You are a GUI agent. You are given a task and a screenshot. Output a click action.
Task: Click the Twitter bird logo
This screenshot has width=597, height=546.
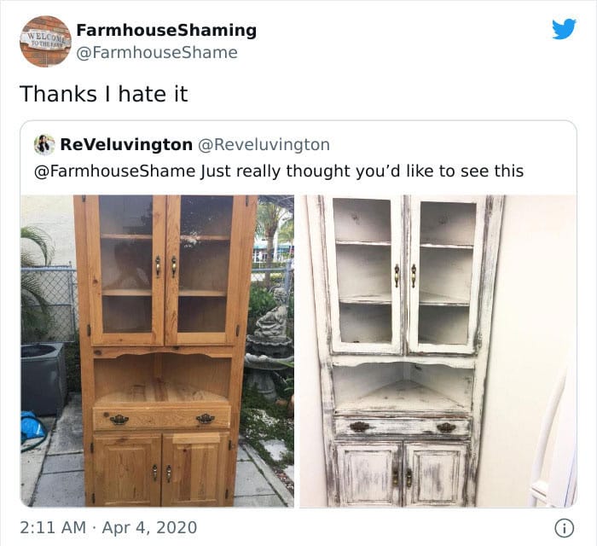pyautogui.click(x=564, y=29)
